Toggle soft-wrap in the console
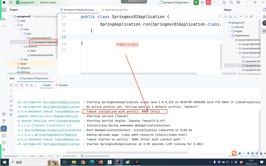 pyautogui.click(x=11, y=101)
